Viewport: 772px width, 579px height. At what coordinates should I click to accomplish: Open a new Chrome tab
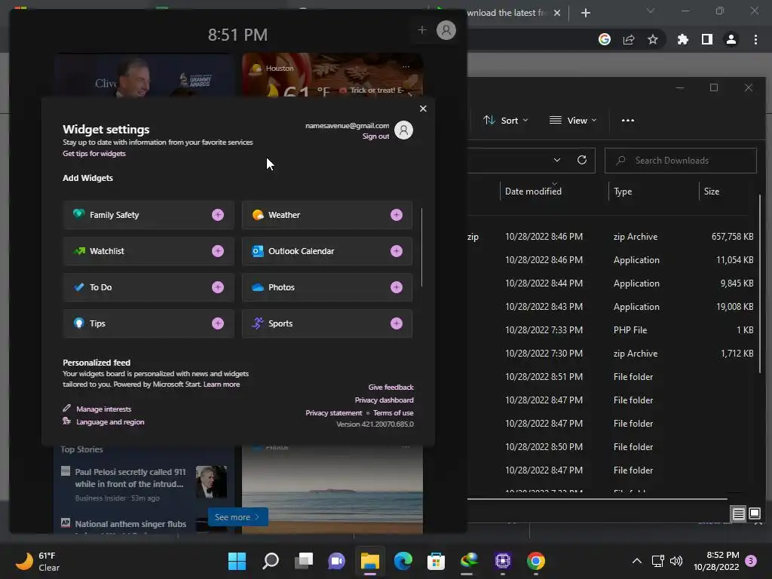pyautogui.click(x=585, y=13)
